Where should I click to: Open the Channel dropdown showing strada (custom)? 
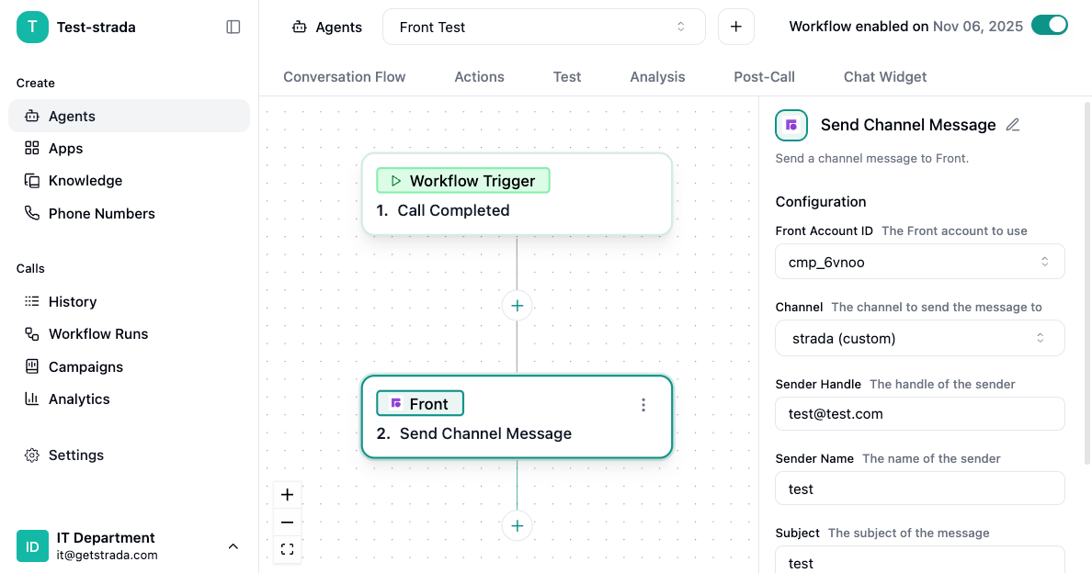click(920, 338)
